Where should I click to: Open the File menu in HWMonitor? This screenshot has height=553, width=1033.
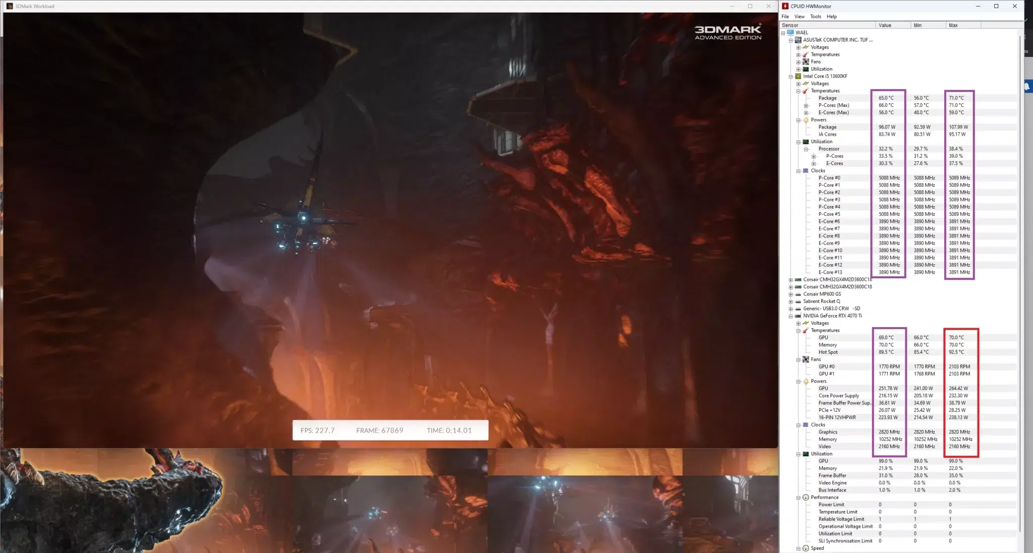tap(785, 17)
